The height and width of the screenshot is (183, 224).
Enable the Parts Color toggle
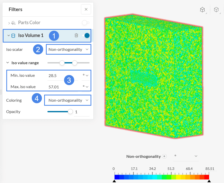tap(86, 23)
